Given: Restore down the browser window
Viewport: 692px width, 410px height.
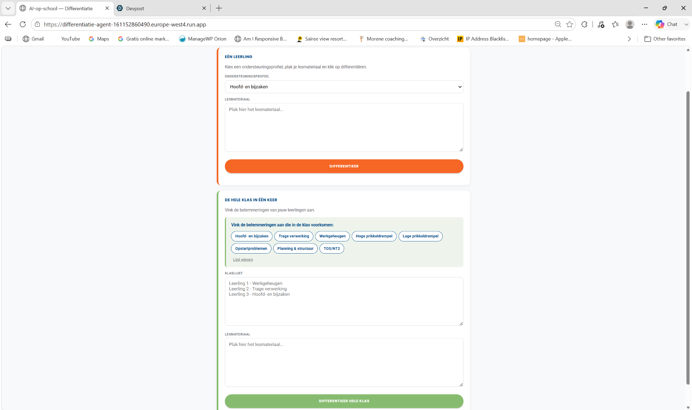Looking at the screenshot, I should pyautogui.click(x=664, y=8).
